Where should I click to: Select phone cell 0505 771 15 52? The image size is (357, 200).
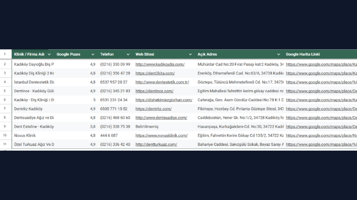coord(115,109)
